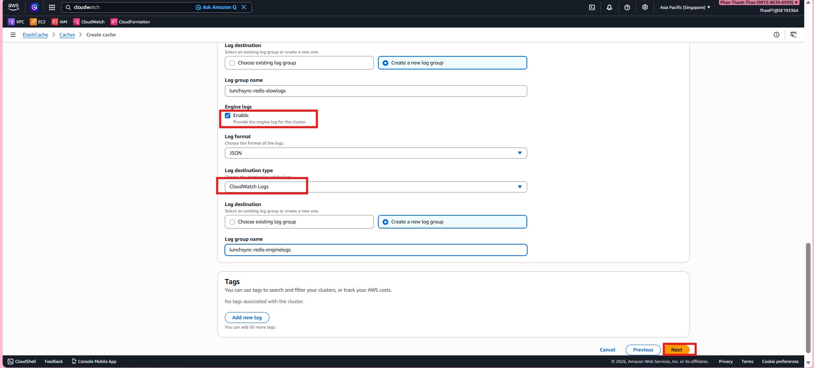Click Ask Amazon Q in search bar
The height and width of the screenshot is (368, 814).
click(x=216, y=7)
